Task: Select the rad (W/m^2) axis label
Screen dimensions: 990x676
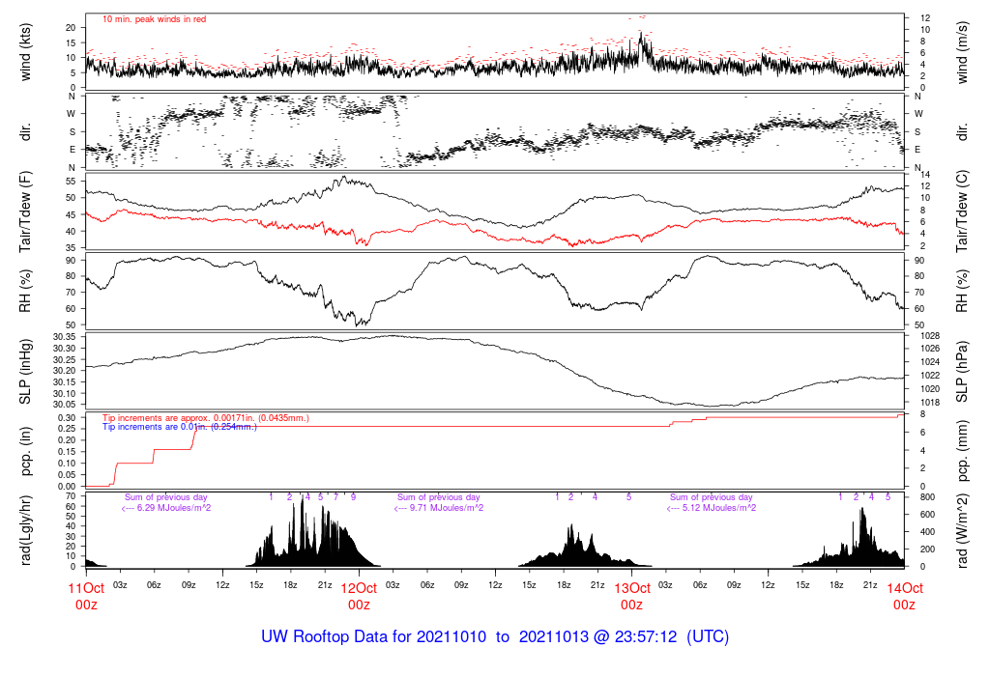Action: coord(962,530)
